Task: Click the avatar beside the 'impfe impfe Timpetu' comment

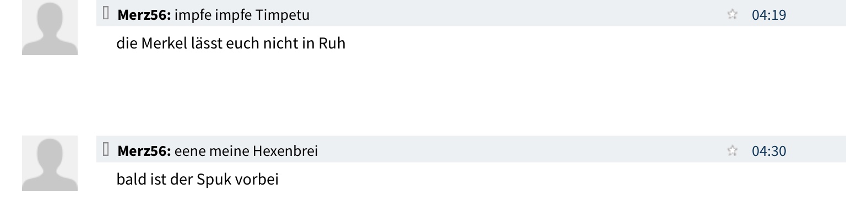Action: tap(50, 28)
